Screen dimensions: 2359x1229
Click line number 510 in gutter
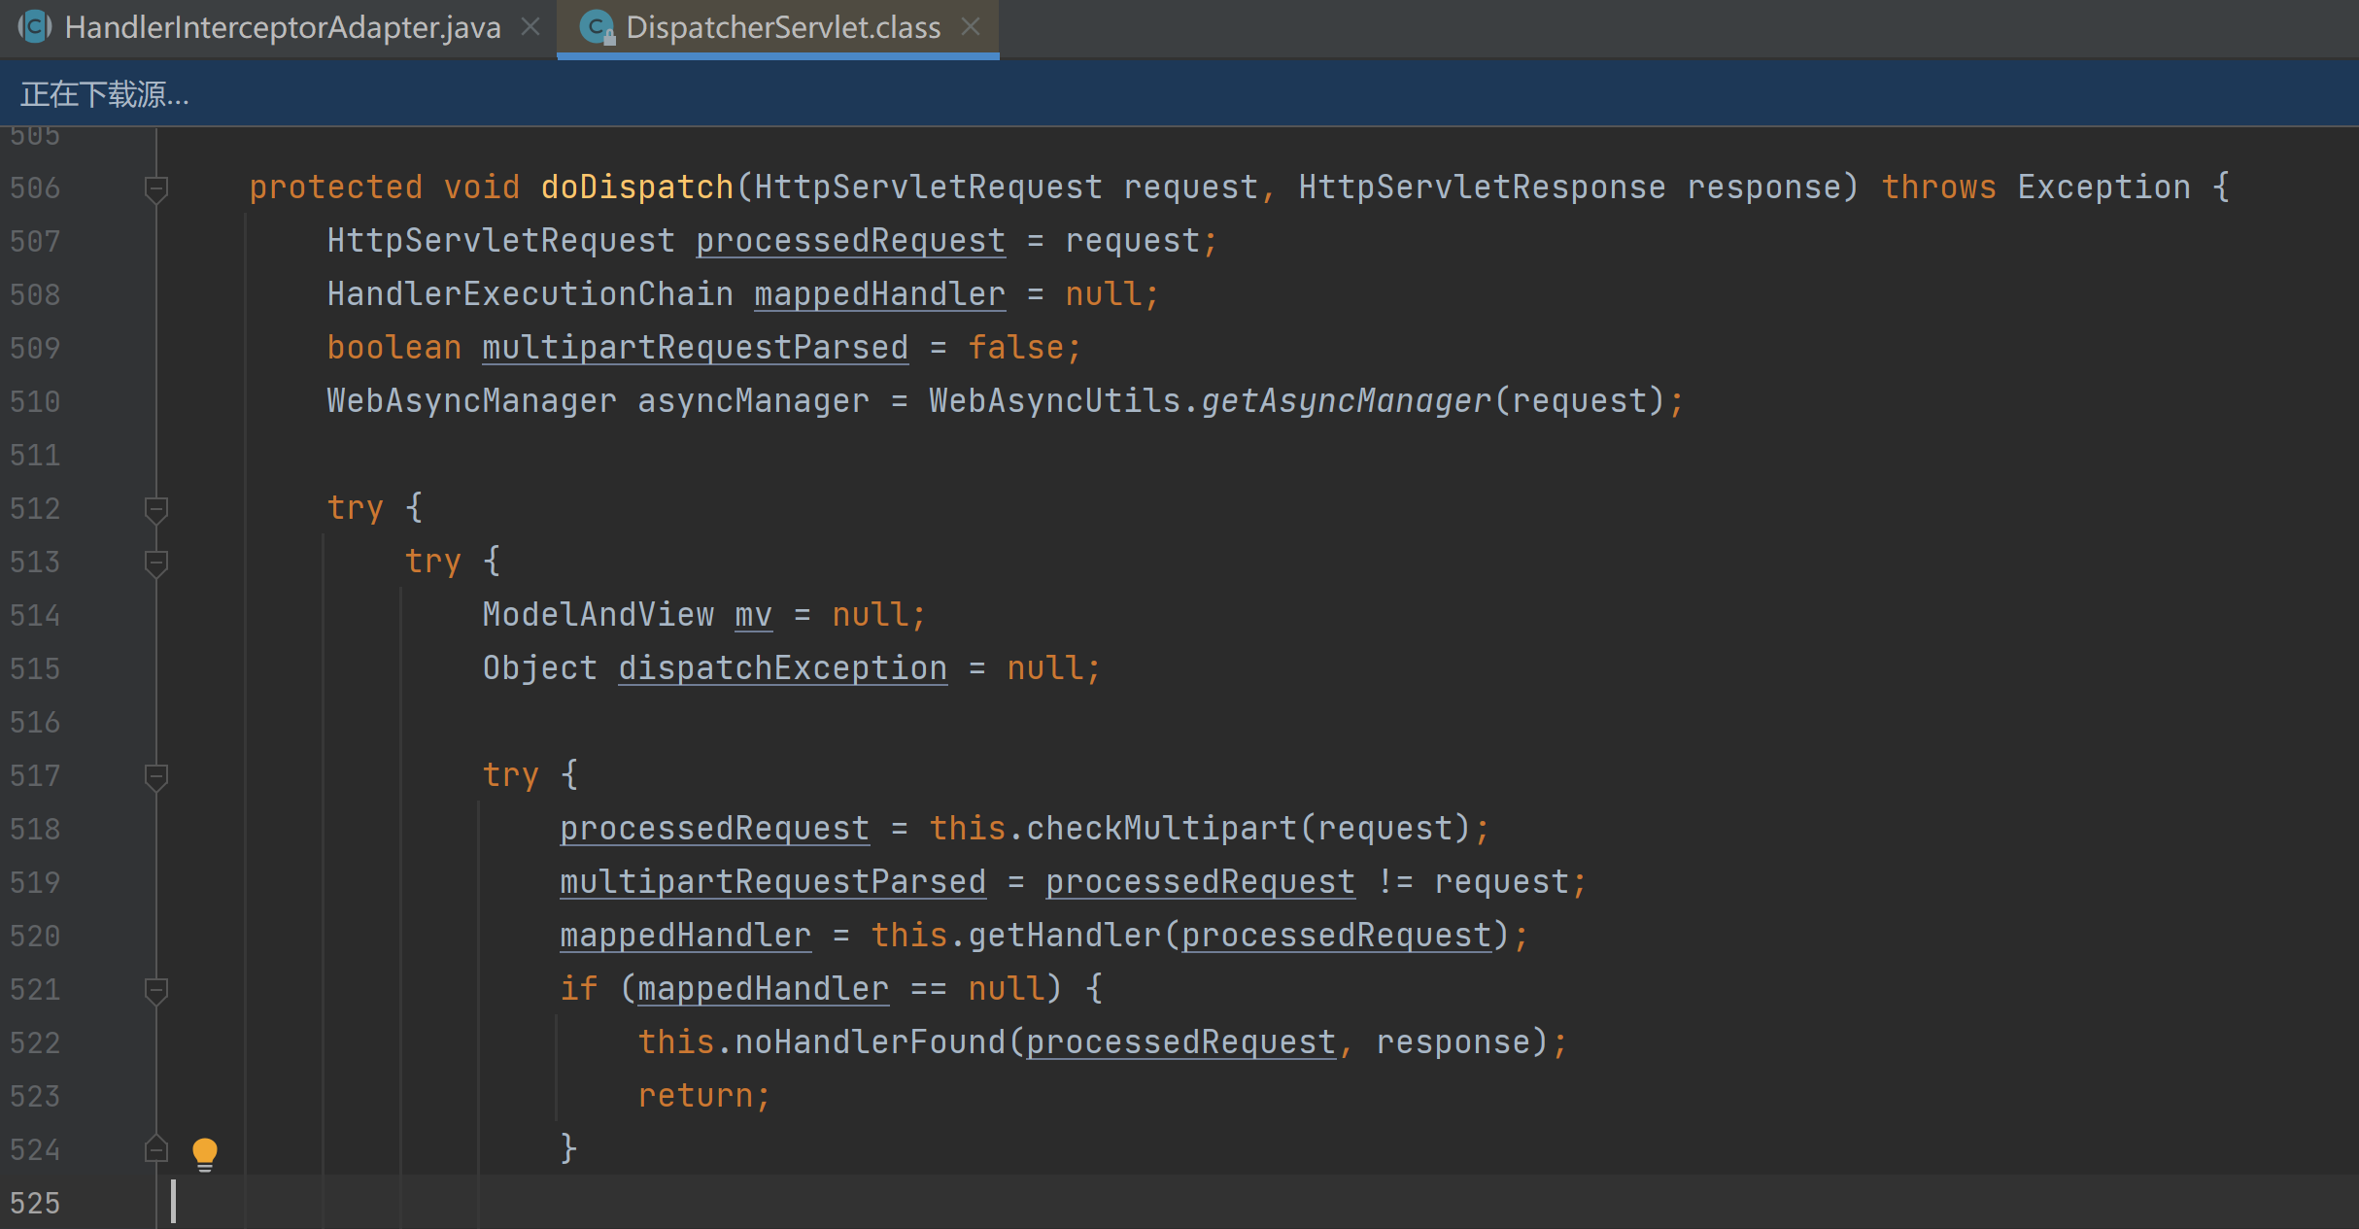coord(35,401)
